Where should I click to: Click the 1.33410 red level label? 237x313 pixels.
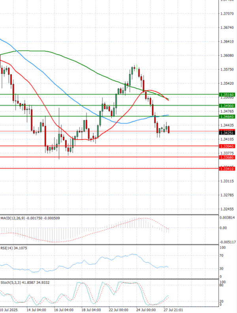227,169
